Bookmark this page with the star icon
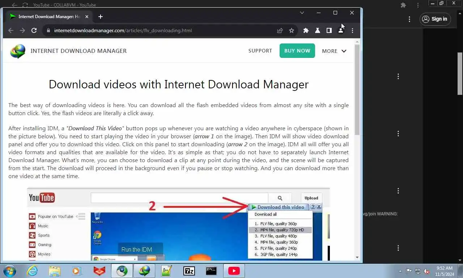This screenshot has width=463, height=278. pos(292,30)
